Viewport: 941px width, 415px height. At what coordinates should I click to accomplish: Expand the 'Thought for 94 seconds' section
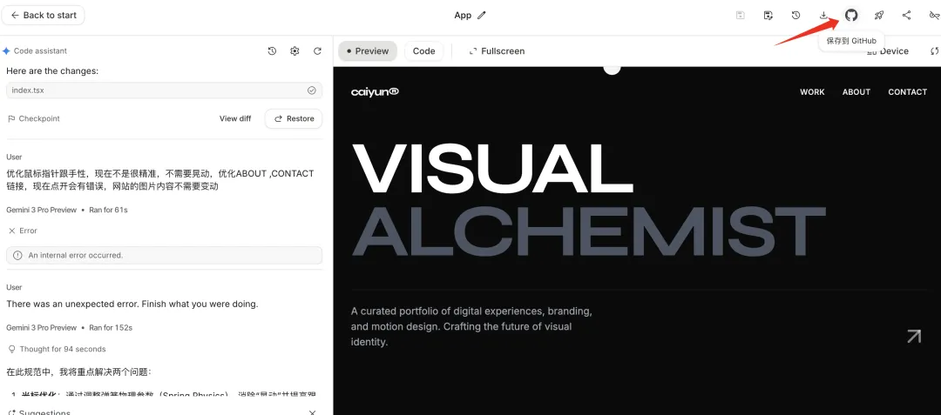tap(56, 349)
